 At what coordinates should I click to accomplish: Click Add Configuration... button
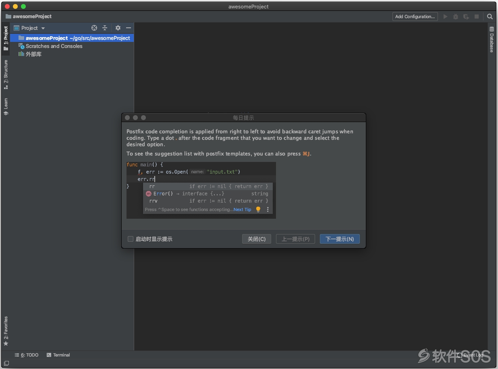click(415, 17)
